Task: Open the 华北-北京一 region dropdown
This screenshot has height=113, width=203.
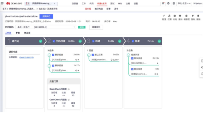Action: 184,4
